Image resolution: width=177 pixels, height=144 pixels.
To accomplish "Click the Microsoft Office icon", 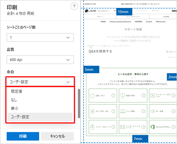I will (x=153, y=127).
